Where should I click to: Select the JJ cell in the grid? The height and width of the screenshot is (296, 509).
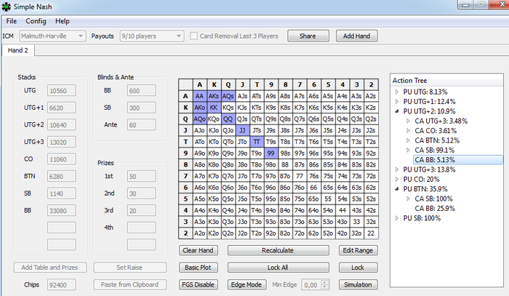coord(242,130)
